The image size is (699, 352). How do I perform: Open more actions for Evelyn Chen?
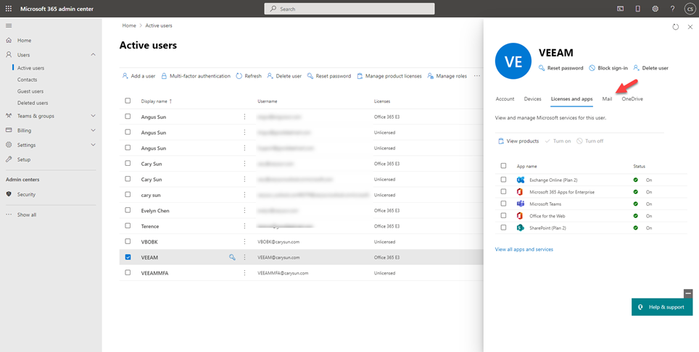pyautogui.click(x=244, y=211)
